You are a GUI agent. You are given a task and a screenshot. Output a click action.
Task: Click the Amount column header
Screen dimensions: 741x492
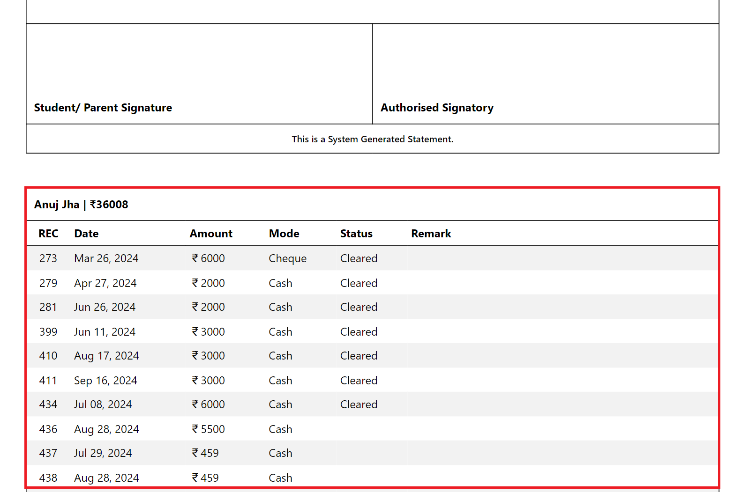point(211,234)
